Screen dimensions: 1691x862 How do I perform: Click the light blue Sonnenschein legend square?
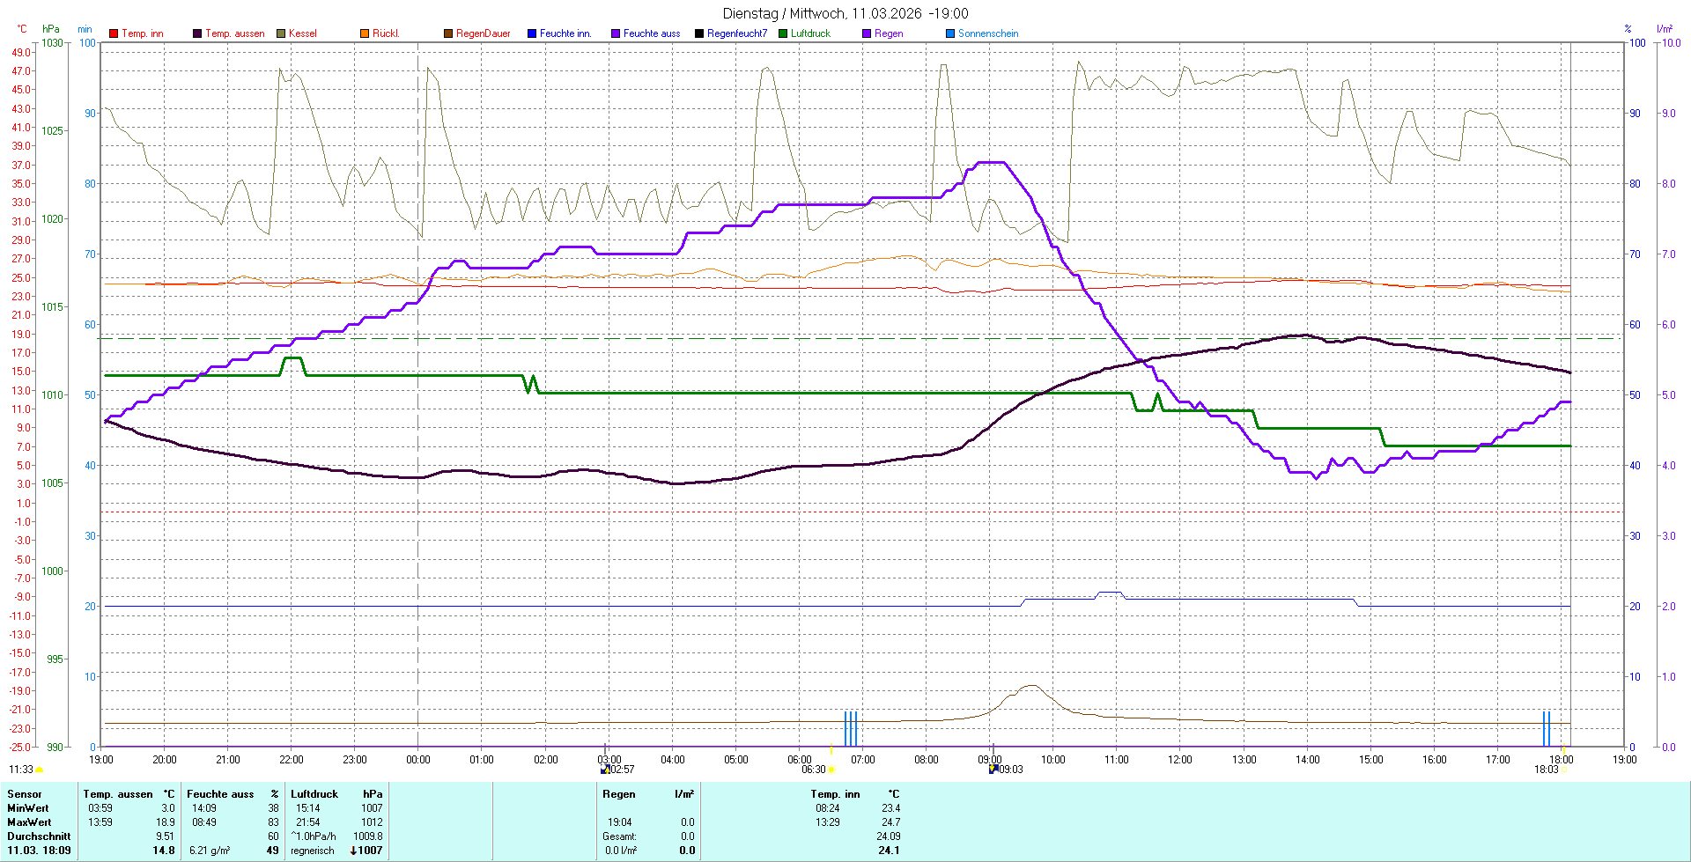tap(950, 33)
